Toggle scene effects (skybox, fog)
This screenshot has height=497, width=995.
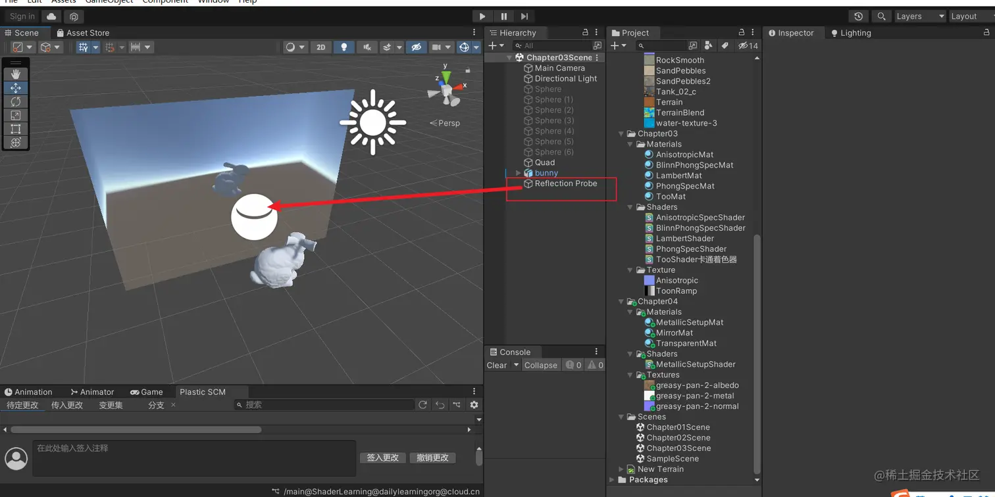tap(388, 47)
